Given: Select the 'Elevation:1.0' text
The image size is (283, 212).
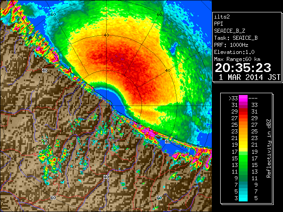Looking at the screenshot, I should tap(234, 52).
